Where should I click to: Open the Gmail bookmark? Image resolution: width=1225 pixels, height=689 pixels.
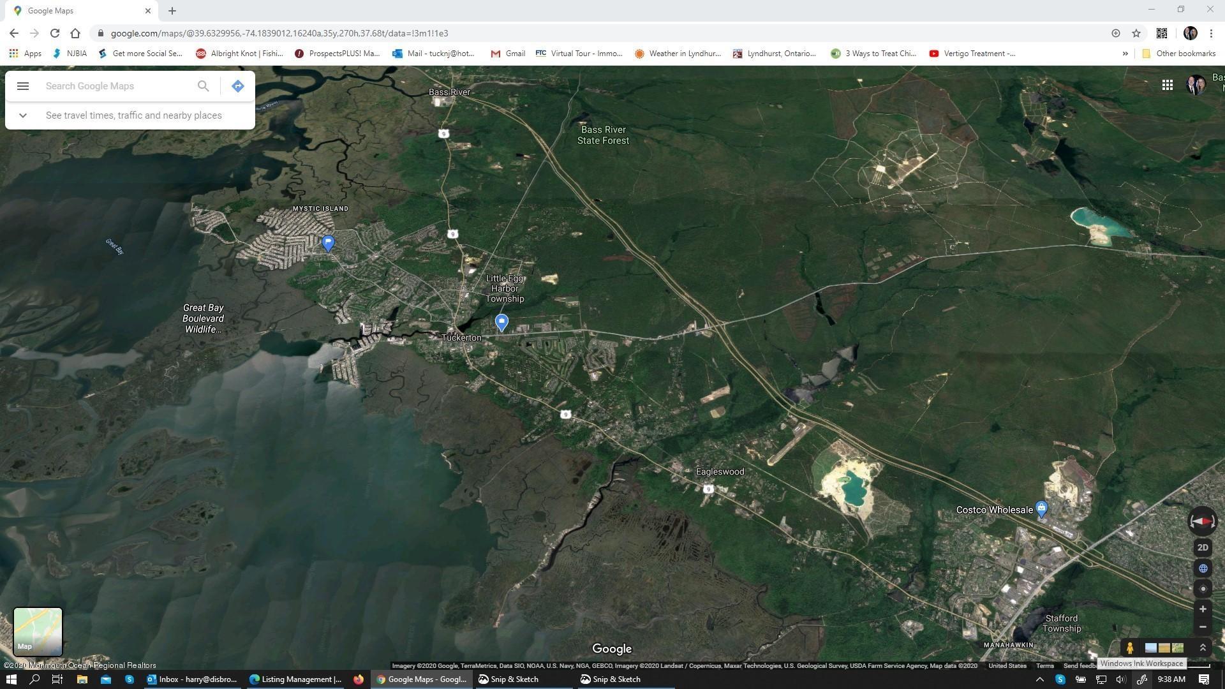[x=508, y=54]
